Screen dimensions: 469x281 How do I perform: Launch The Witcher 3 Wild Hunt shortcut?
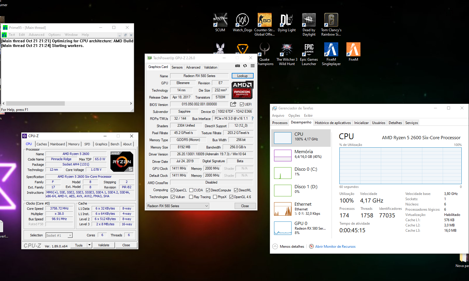click(287, 54)
